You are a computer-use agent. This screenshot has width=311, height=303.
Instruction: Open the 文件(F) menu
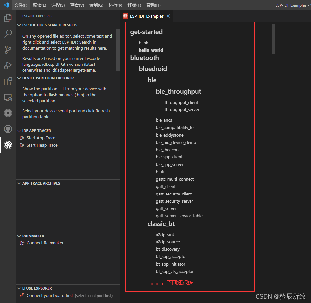pos(20,5)
